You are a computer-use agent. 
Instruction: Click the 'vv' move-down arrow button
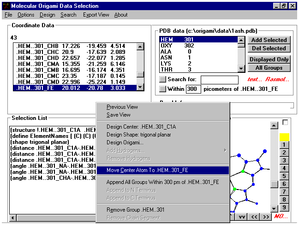point(242,216)
